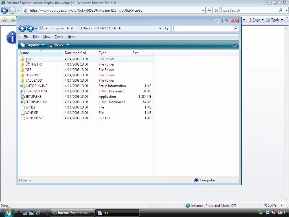Select the WIN51IP file name
The width and height of the screenshot is (289, 217).
click(x=32, y=112)
